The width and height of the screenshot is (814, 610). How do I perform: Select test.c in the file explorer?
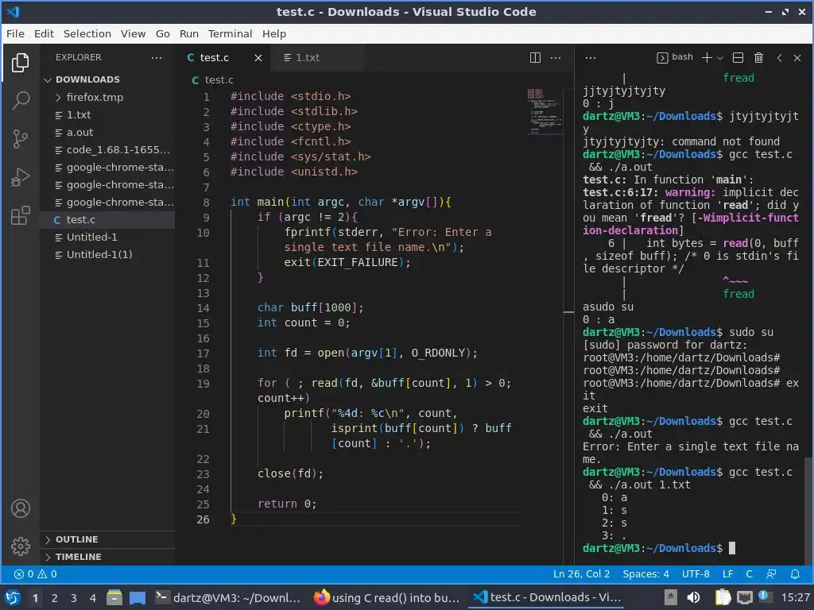click(108, 219)
